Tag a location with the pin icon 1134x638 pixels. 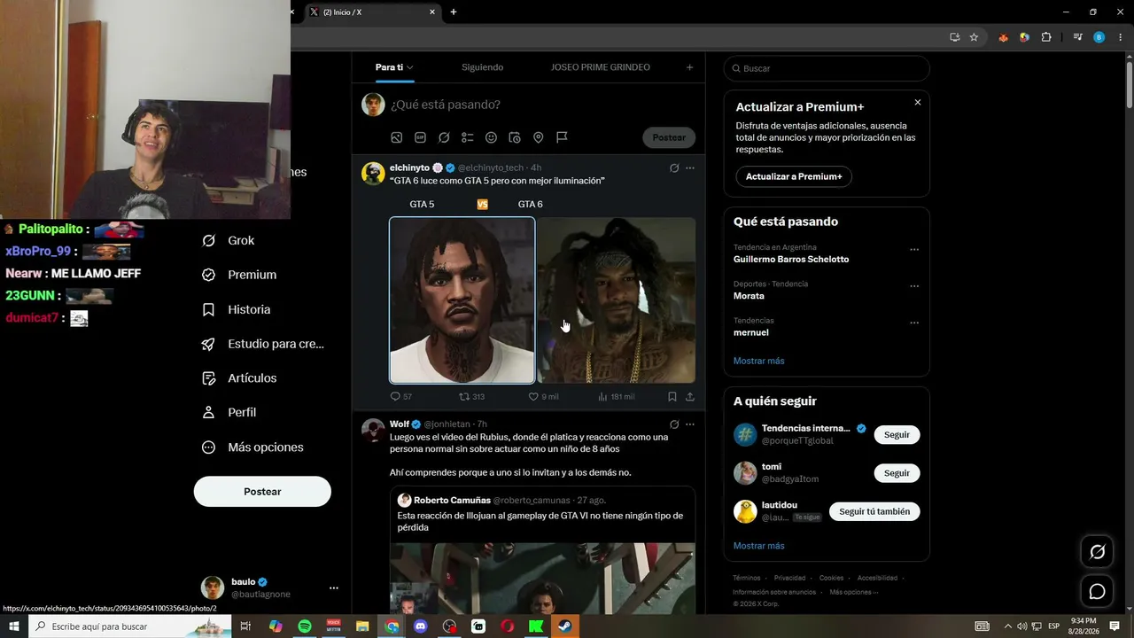538,137
